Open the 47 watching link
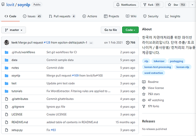196x136 pixels. coord(156,100)
